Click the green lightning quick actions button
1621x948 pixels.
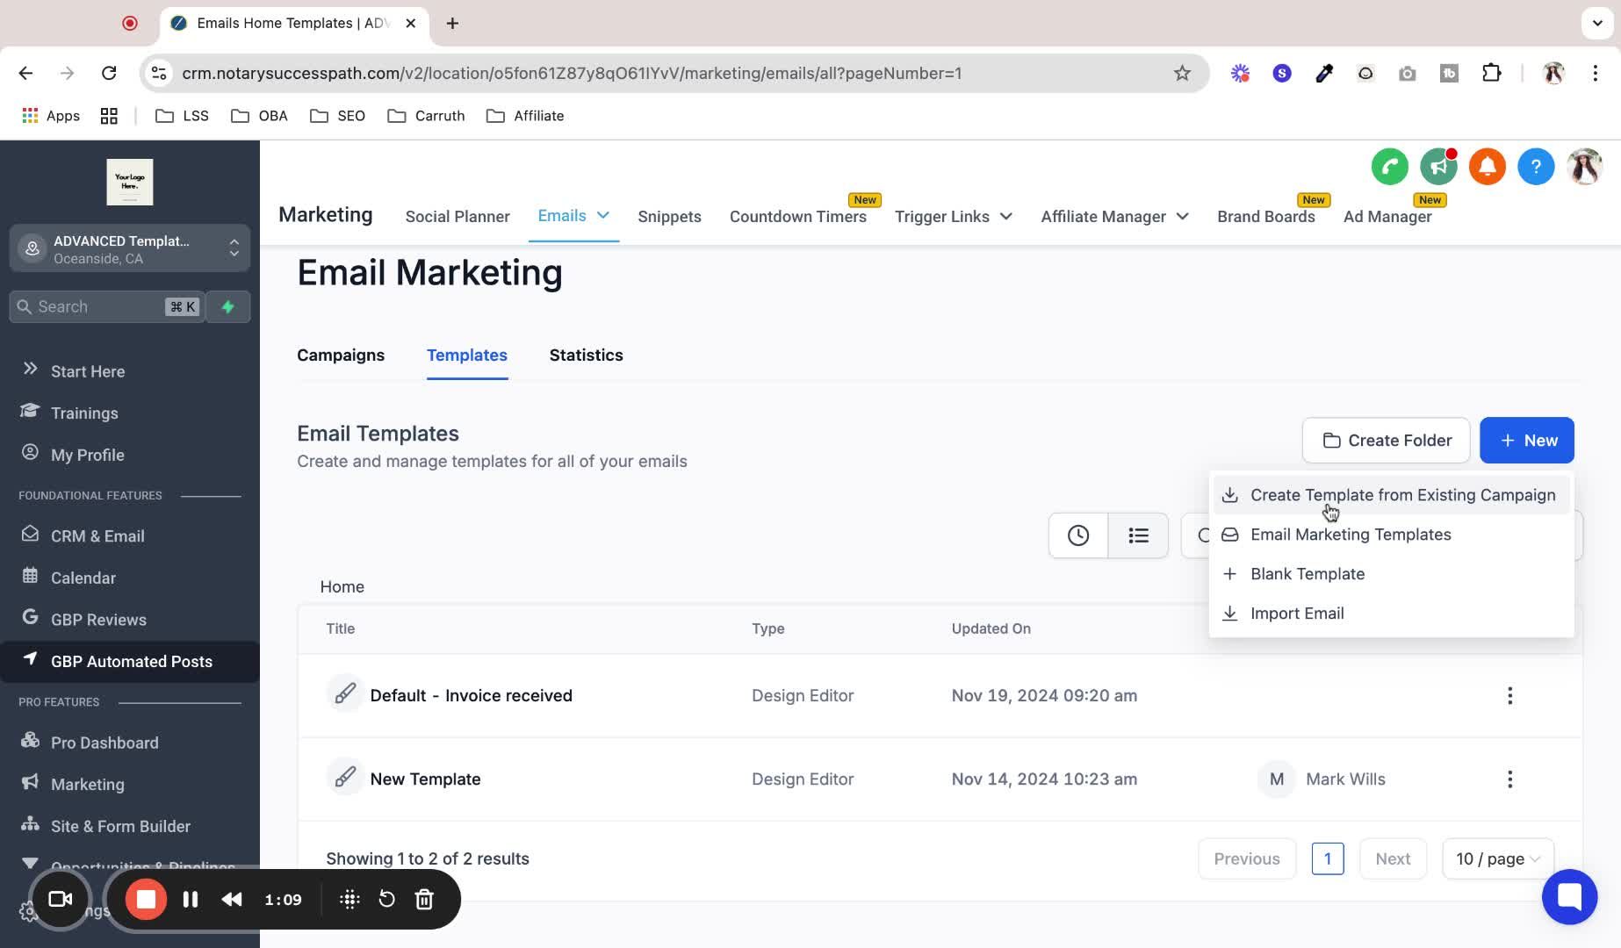click(x=228, y=306)
